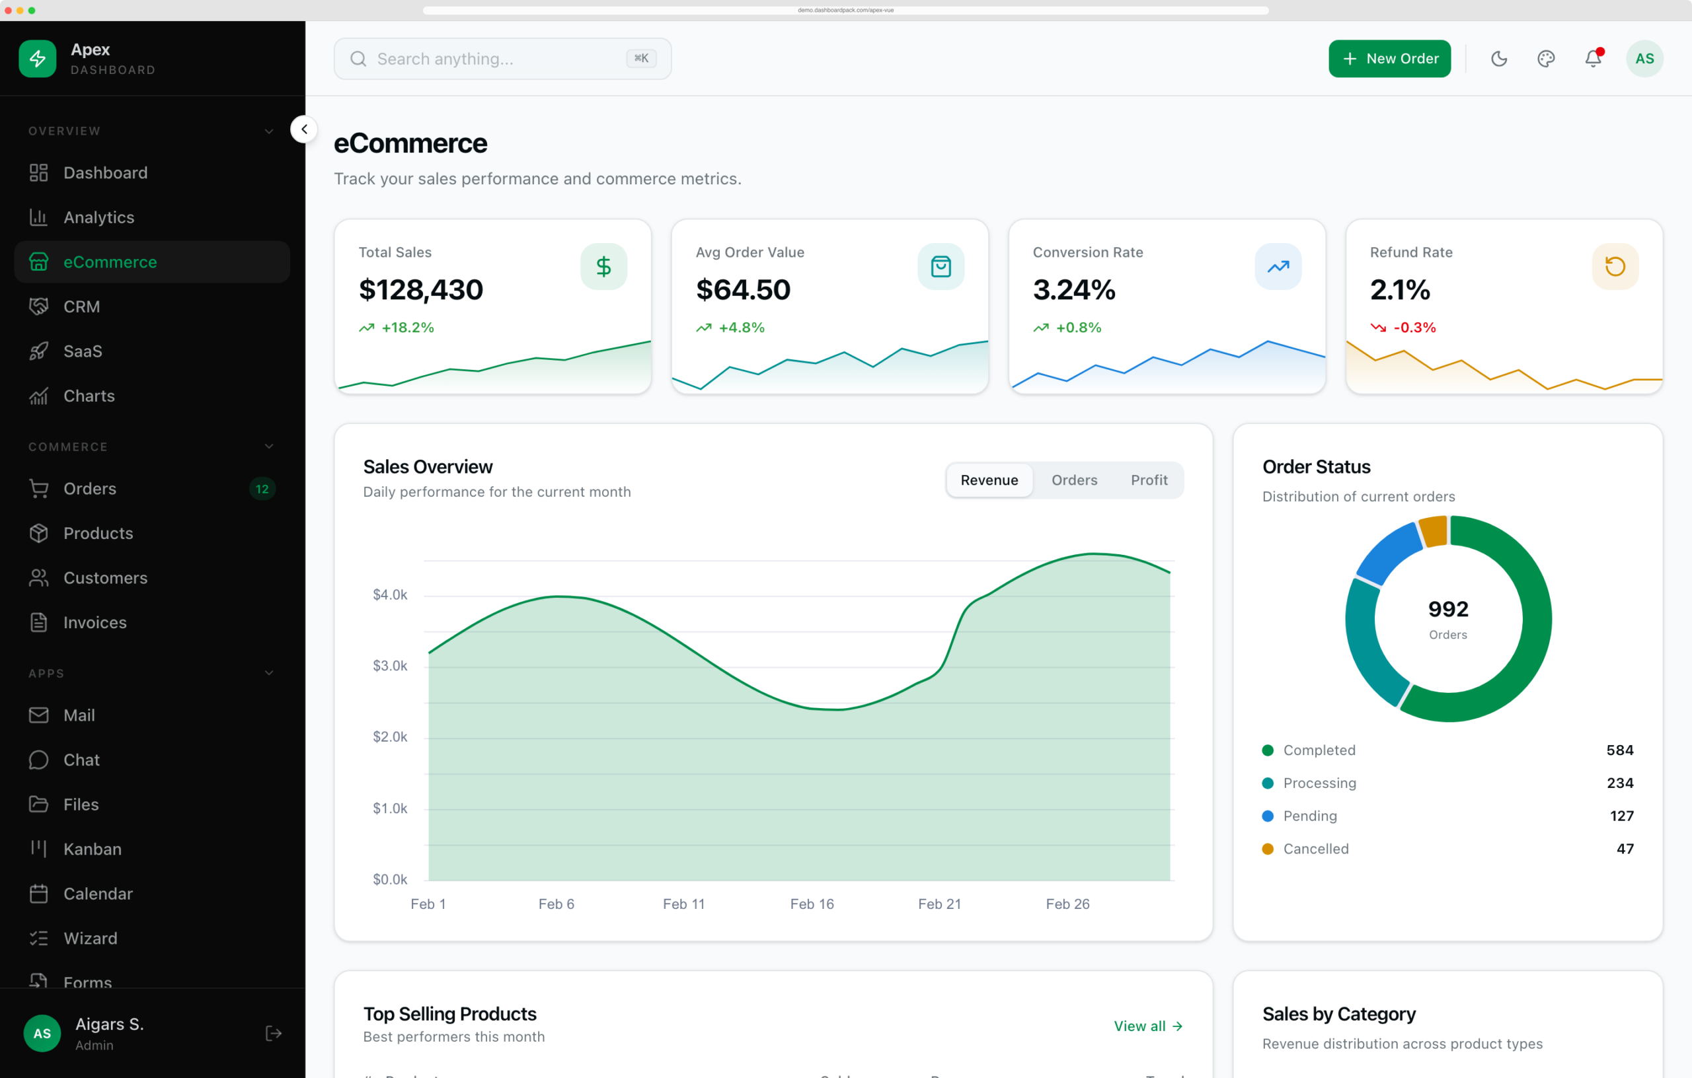Switch to the Profit tab
The height and width of the screenshot is (1078, 1692).
[1149, 480]
